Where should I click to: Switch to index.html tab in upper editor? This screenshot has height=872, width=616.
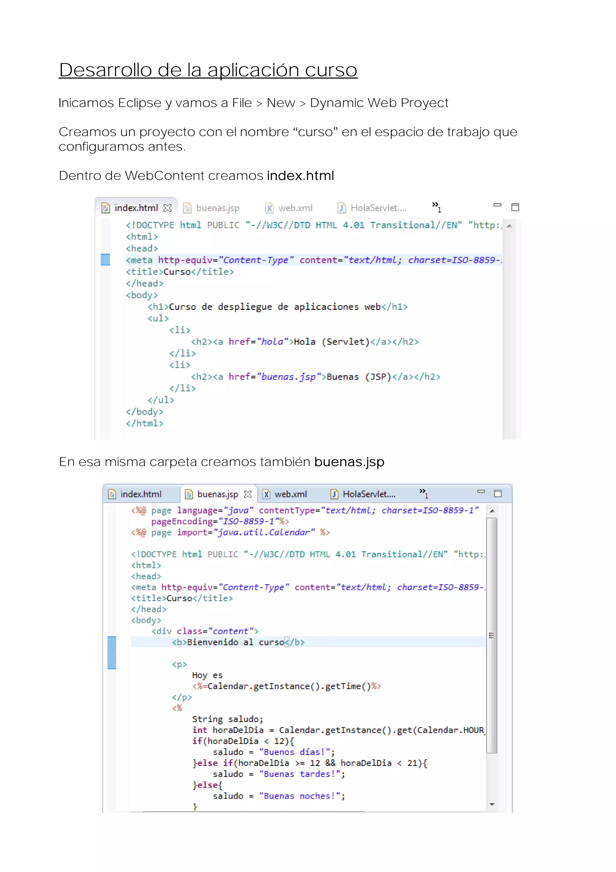pos(136,208)
